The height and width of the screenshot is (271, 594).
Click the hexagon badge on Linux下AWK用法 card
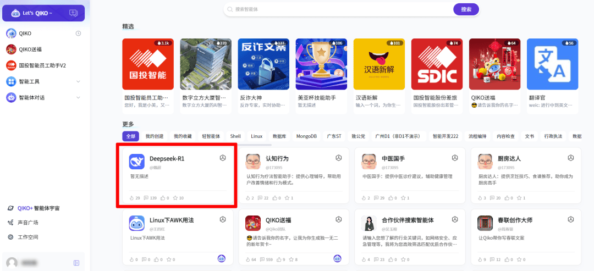(223, 219)
